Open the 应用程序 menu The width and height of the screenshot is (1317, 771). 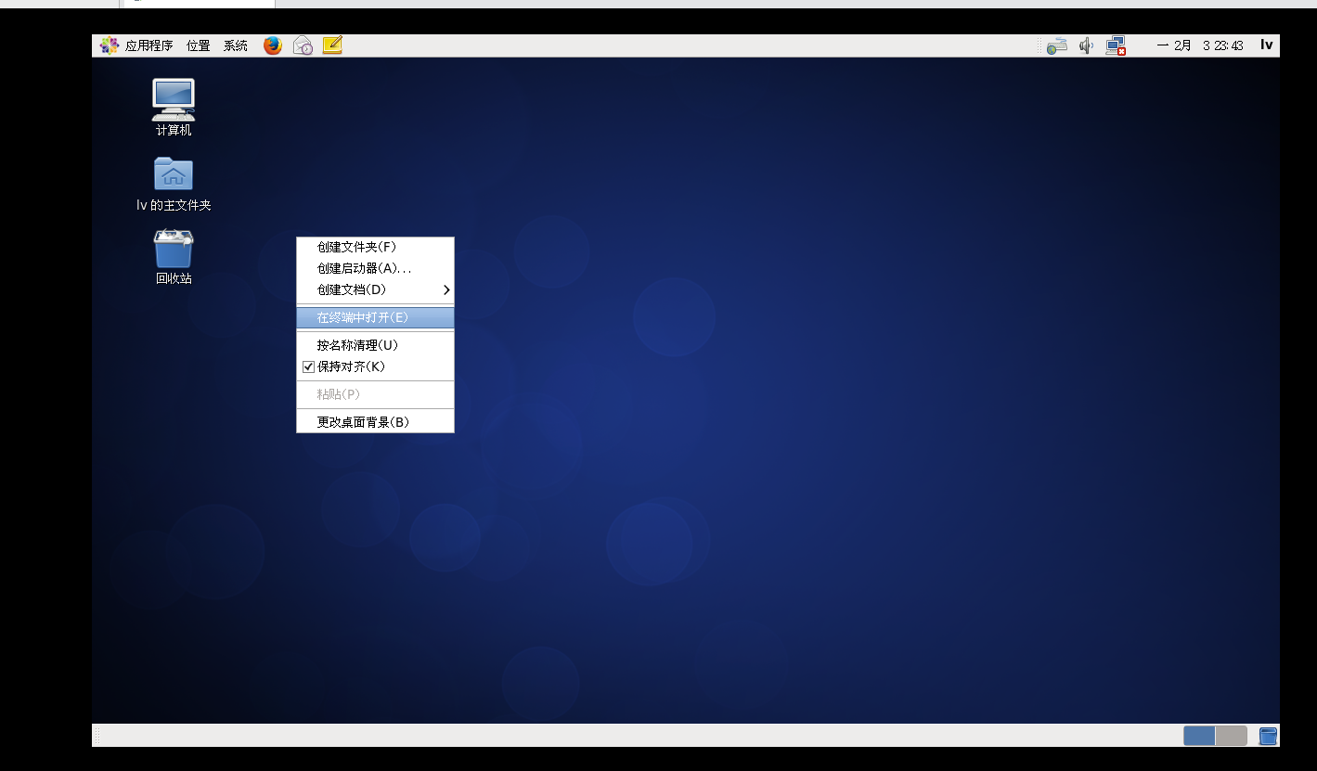click(x=149, y=45)
